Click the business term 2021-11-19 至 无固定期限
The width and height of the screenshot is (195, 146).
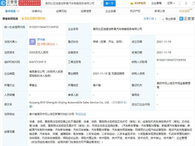coord(109,74)
